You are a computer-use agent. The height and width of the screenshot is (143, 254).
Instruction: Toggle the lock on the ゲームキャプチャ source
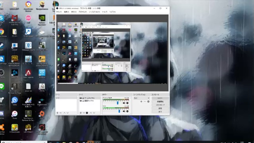click(83, 98)
